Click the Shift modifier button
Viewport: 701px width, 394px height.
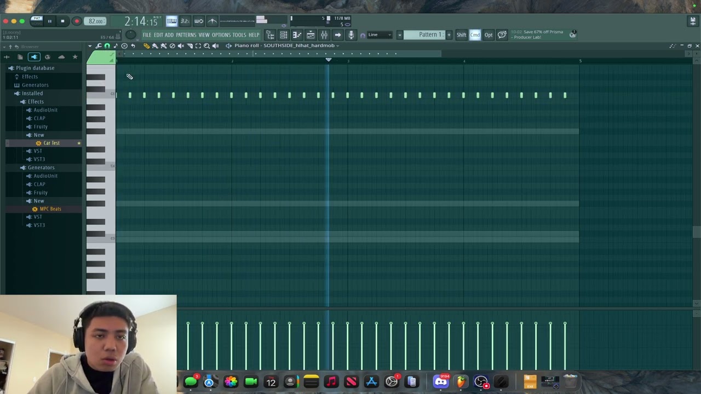pos(462,35)
